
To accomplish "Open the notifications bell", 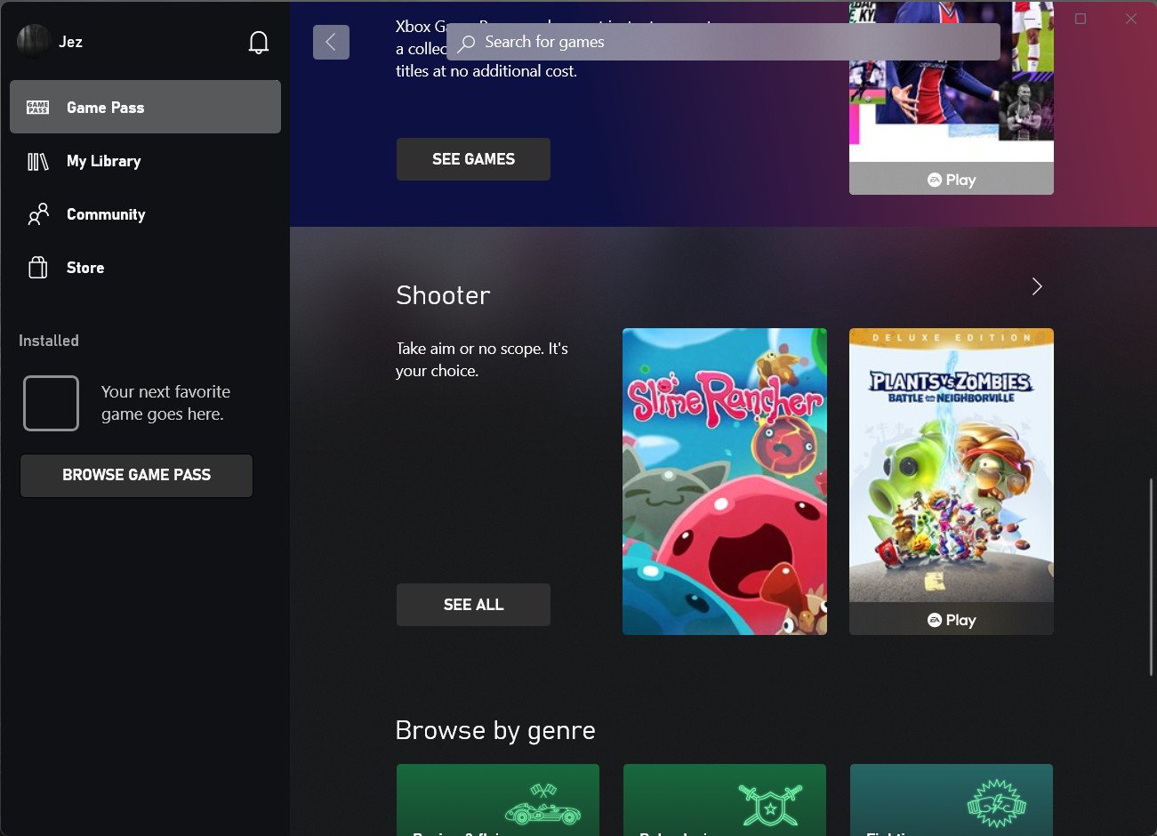I will (x=258, y=42).
